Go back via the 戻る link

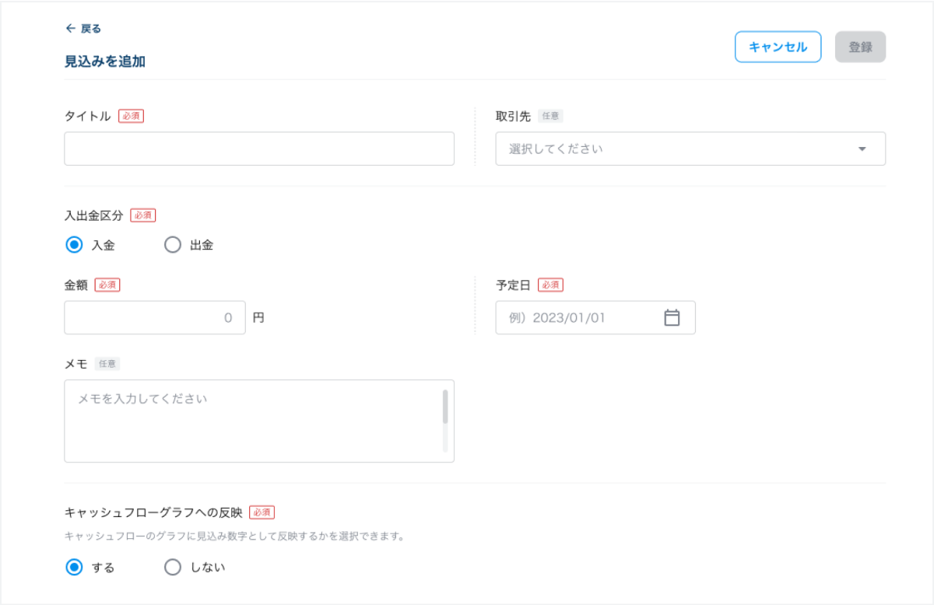tap(90, 29)
